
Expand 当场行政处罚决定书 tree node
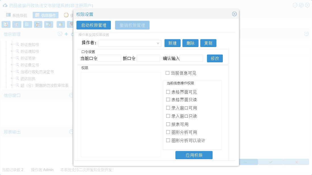click(x=12, y=72)
